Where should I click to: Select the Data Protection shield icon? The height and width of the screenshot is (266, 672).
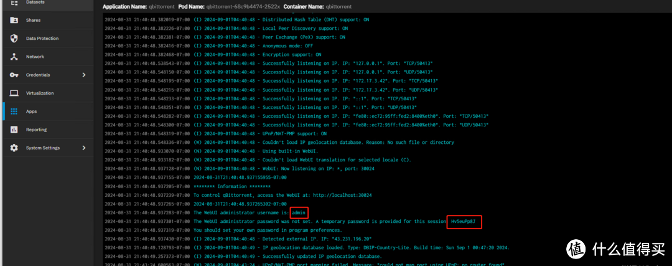coord(14,38)
